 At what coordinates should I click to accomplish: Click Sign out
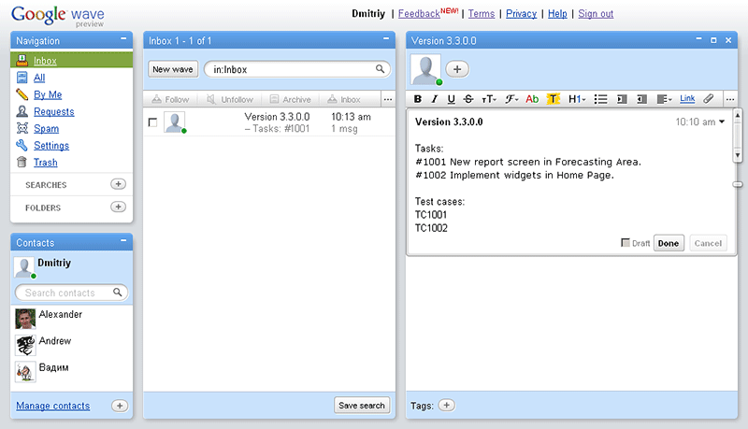(x=596, y=14)
